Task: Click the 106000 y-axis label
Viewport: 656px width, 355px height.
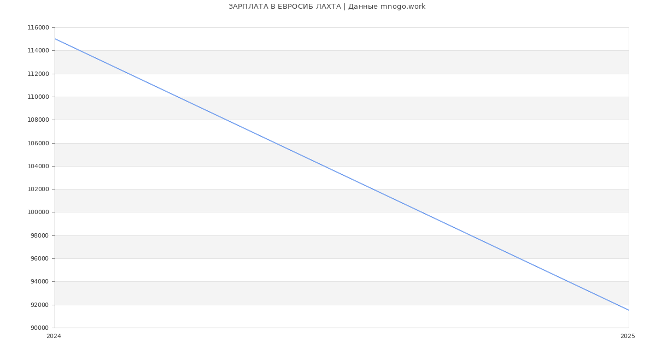Action: (x=38, y=143)
